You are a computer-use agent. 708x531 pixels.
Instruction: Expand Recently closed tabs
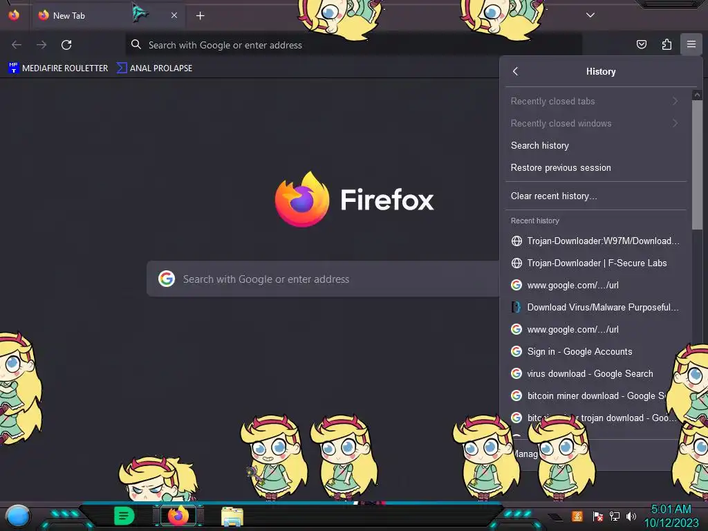[595, 101]
